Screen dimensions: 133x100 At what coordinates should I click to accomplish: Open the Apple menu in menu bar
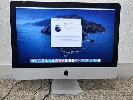(x=17, y=8)
